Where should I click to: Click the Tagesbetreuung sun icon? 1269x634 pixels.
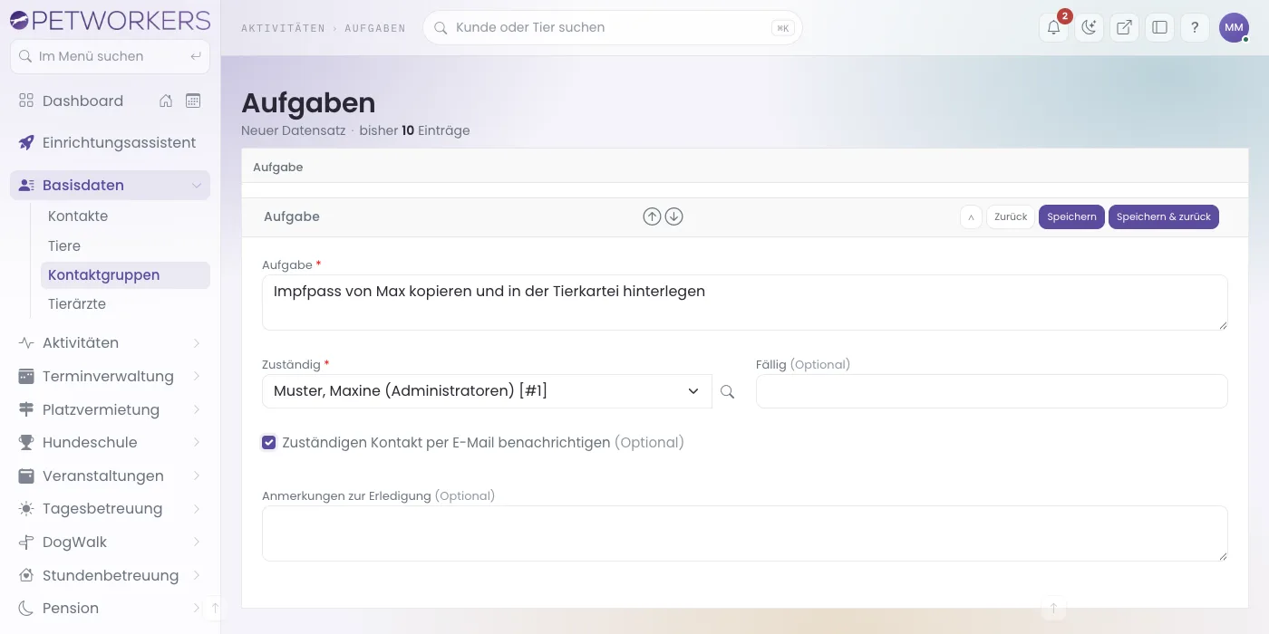pos(26,509)
